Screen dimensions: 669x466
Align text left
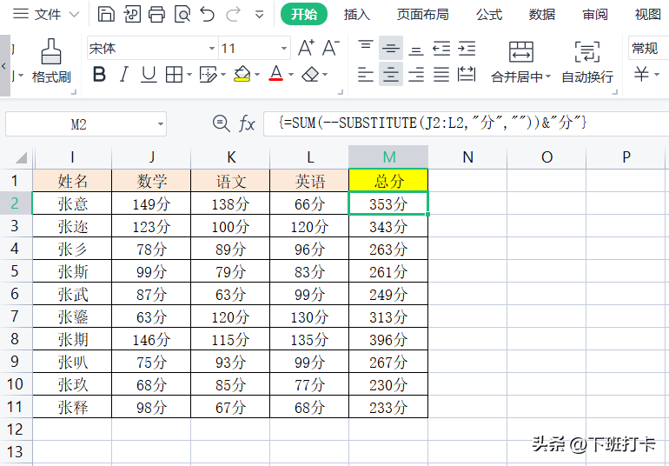coord(366,74)
